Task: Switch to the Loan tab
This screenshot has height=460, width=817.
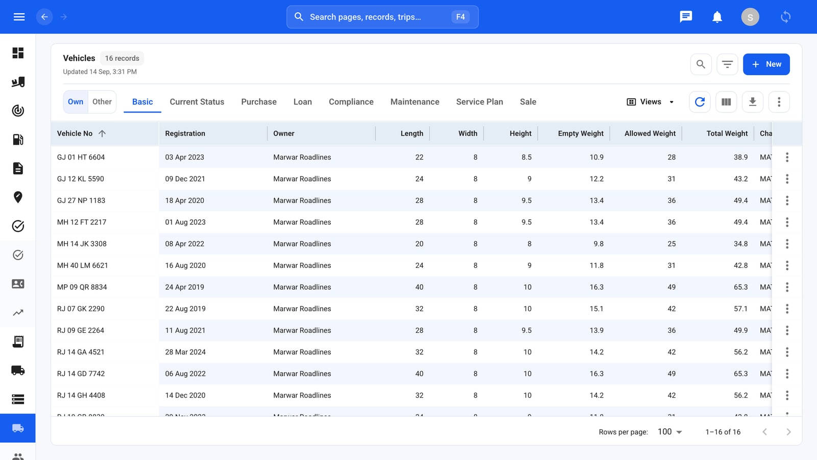Action: (303, 102)
